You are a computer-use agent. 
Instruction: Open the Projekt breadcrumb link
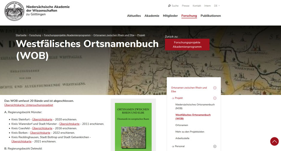[141, 35]
